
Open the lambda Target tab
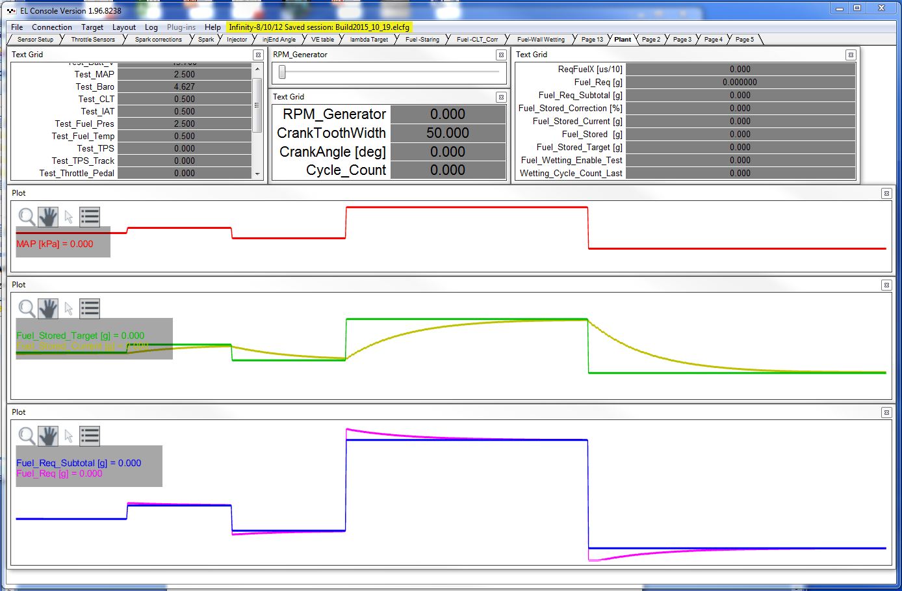[x=368, y=40]
